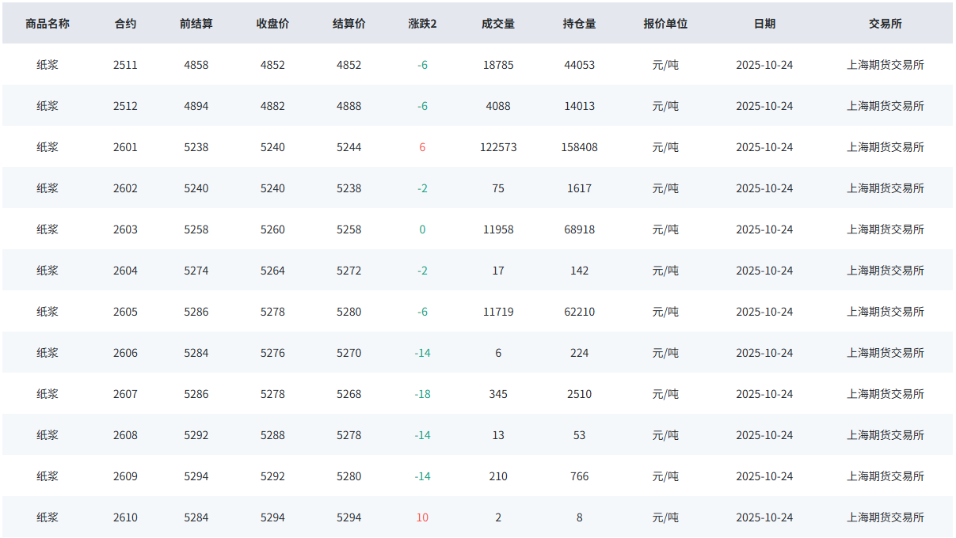956x538 pixels.
Task: Click the 日期 column header
Action: point(764,24)
